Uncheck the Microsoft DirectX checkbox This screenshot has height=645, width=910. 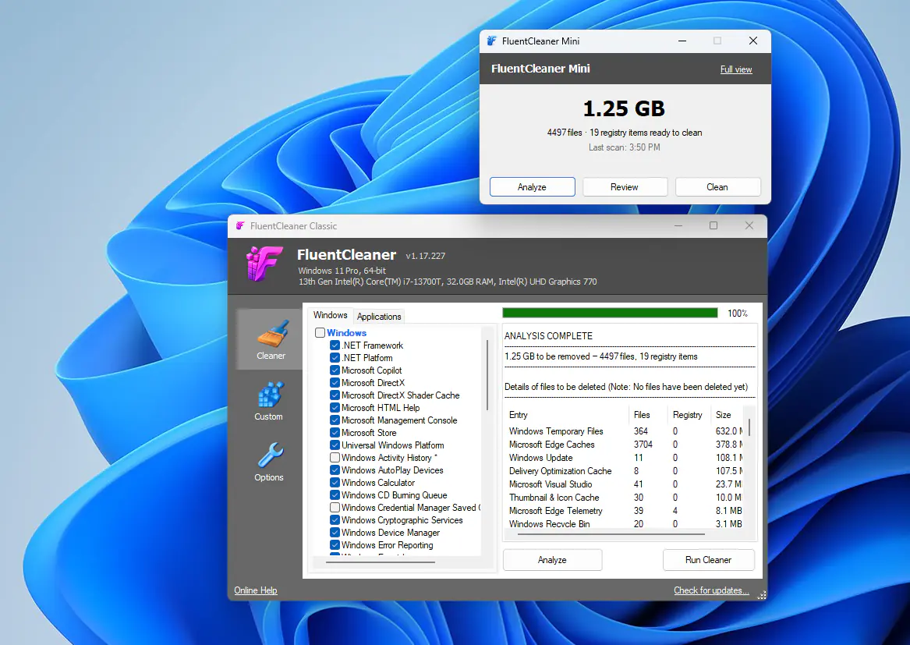pos(335,383)
